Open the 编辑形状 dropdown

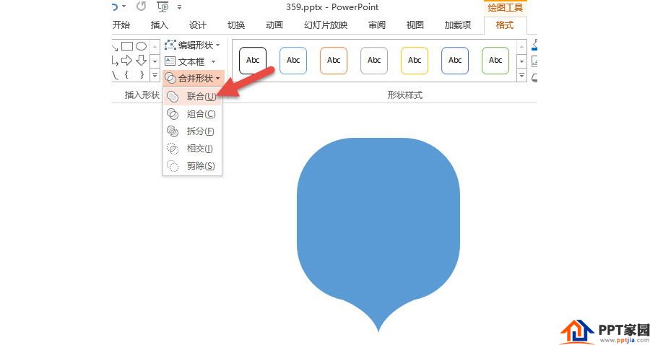(x=192, y=45)
